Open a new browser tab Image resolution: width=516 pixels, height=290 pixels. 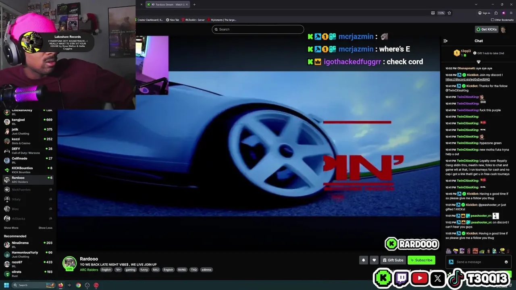pos(194,4)
